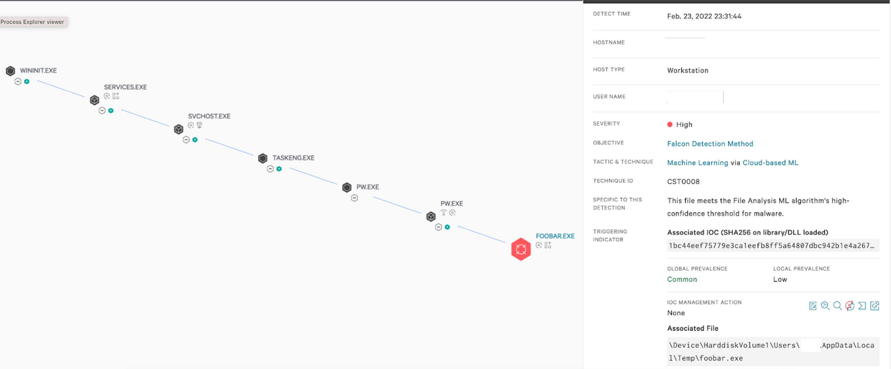Click teal hexagon badge under TASKENG.EXE
The height and width of the screenshot is (369, 891).
tap(279, 169)
